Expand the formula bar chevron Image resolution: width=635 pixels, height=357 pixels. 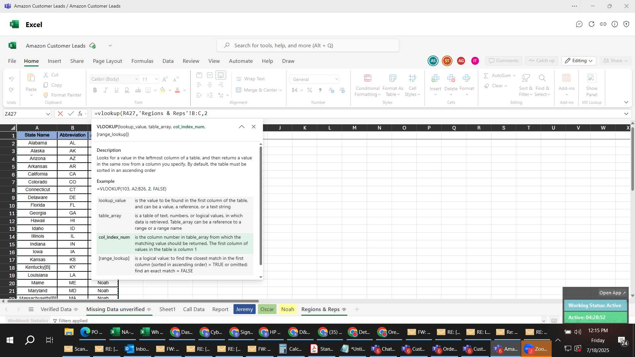[x=626, y=114]
